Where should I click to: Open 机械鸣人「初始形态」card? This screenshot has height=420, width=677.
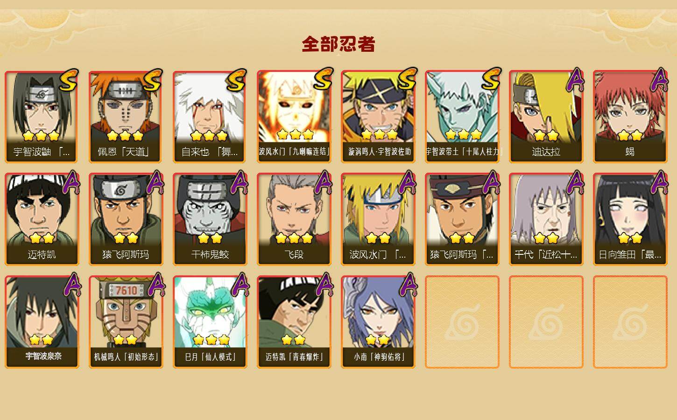(x=126, y=322)
